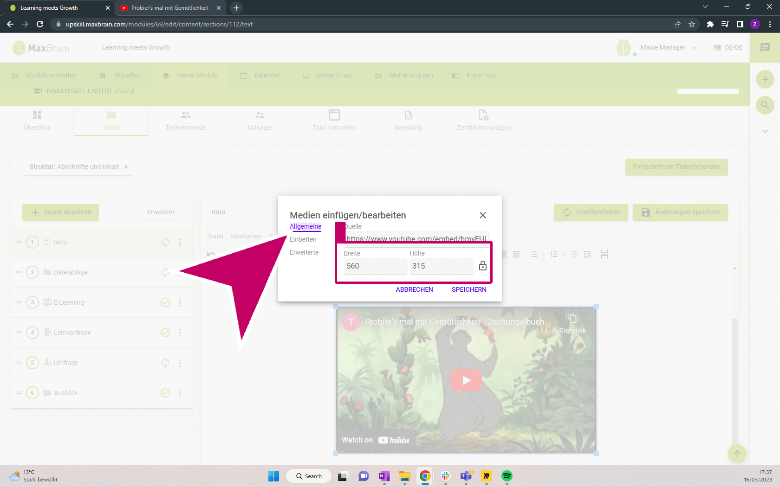780x487 pixels.
Task: Switch to the Einbetten tab
Action: (303, 239)
